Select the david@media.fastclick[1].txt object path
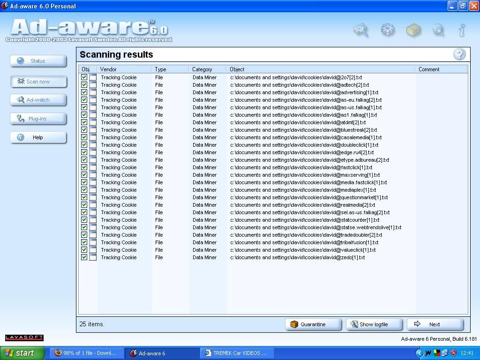 pos(308,182)
